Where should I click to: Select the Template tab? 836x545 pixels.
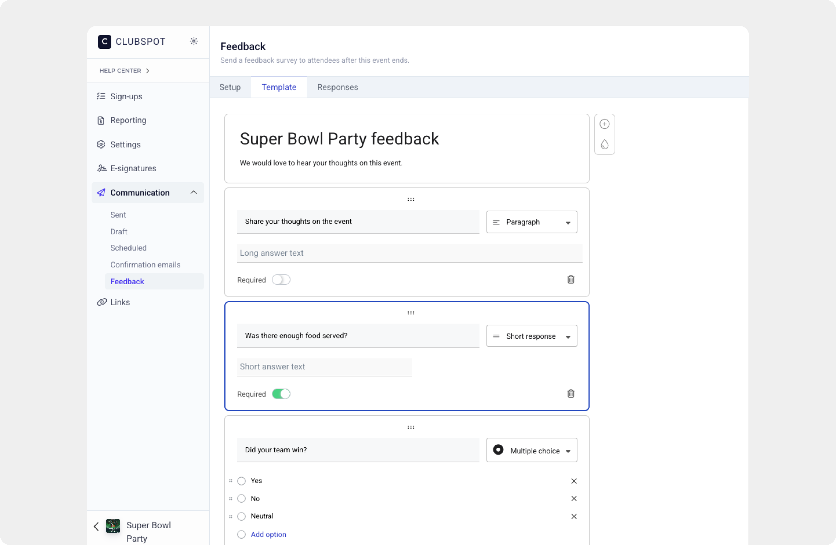279,87
